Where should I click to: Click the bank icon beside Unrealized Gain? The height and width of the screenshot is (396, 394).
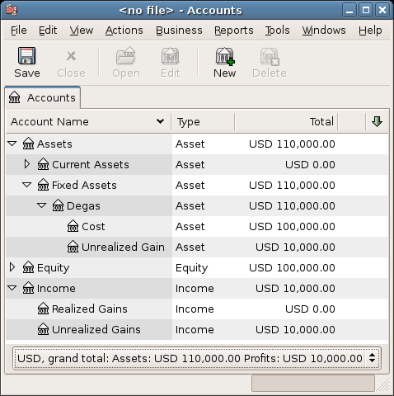click(73, 247)
